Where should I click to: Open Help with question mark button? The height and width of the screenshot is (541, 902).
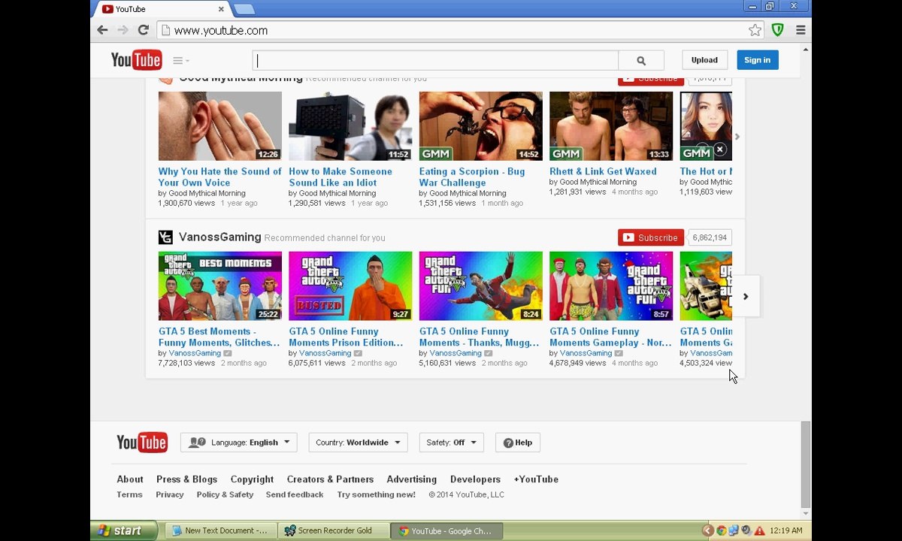click(x=518, y=443)
